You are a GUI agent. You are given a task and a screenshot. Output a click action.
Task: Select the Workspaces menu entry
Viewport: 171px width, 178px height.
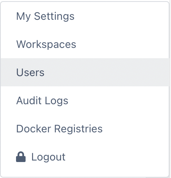point(85,44)
